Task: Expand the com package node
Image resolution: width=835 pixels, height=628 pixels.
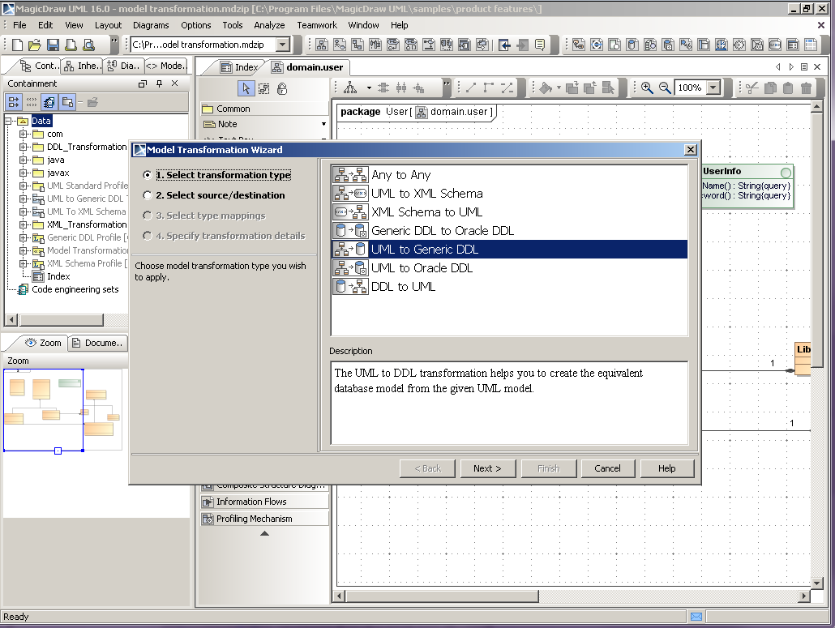Action: (23, 135)
